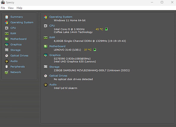Click the green temperature indicator beside 45 °C
This screenshot has height=127, width=176.
click(x=106, y=29)
